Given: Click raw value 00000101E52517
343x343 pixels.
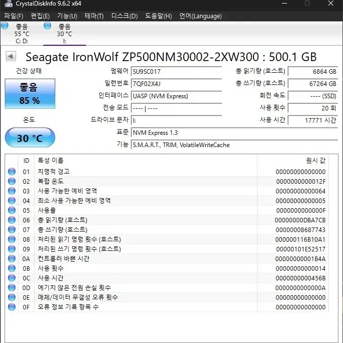Looking at the screenshot, I should pyautogui.click(x=301, y=249).
